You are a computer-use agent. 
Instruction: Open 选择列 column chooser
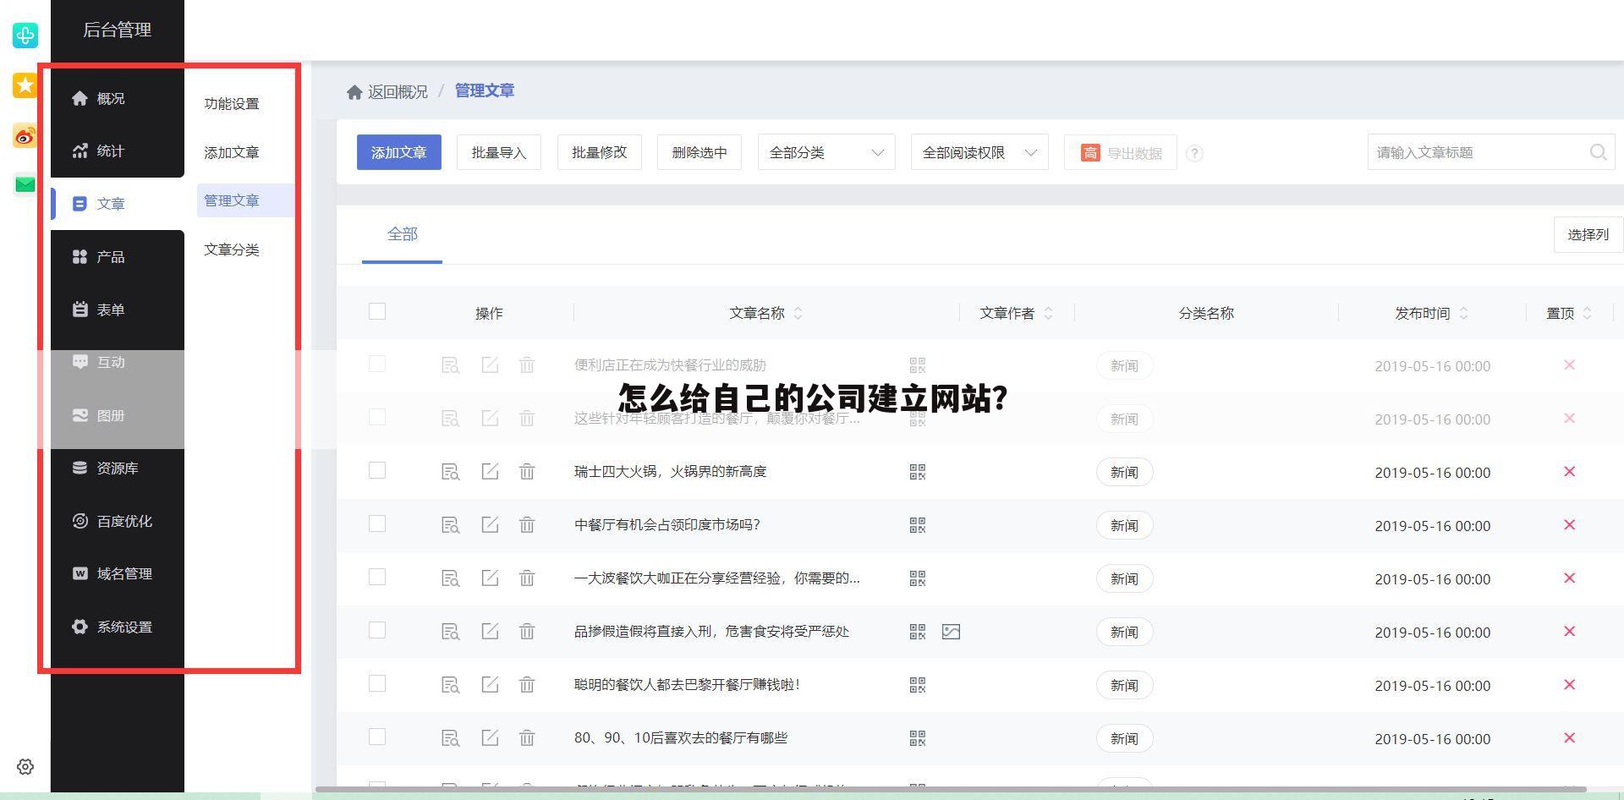(1588, 234)
